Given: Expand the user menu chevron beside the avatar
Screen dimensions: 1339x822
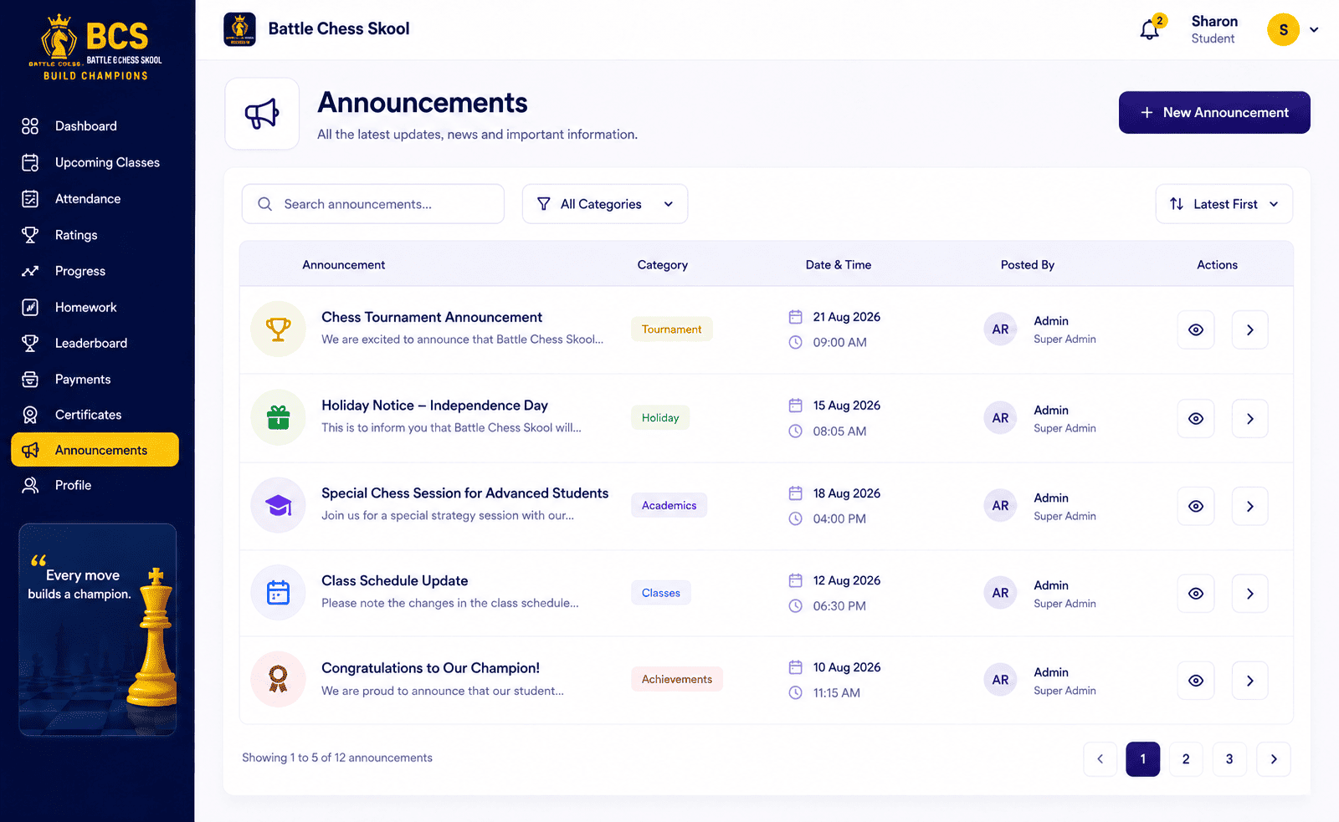Looking at the screenshot, I should [x=1314, y=30].
